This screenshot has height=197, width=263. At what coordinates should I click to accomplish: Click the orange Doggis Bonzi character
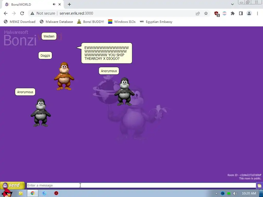(x=64, y=76)
